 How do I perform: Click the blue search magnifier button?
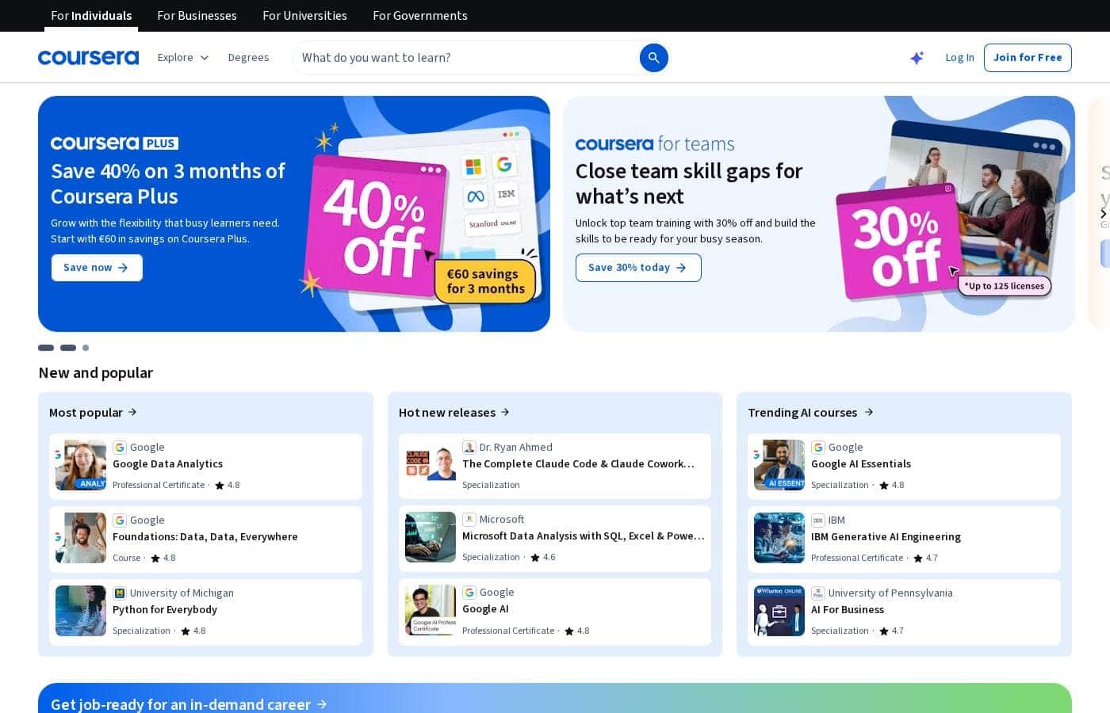pos(654,58)
